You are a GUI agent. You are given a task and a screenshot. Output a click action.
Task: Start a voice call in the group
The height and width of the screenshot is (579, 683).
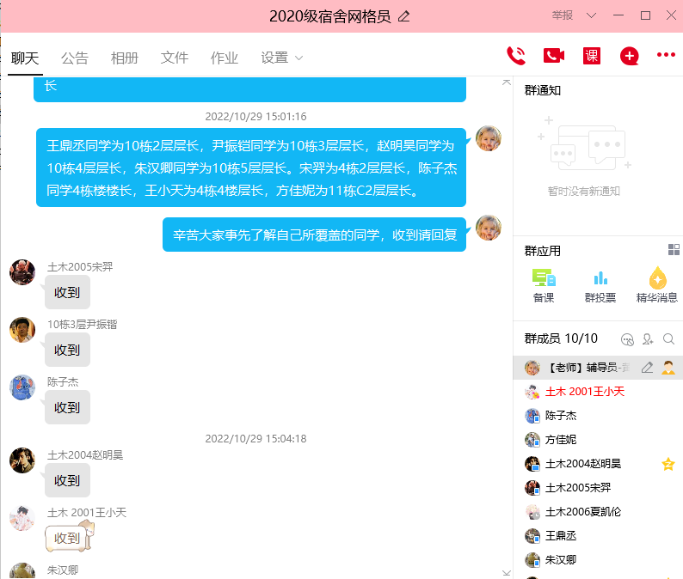click(516, 56)
